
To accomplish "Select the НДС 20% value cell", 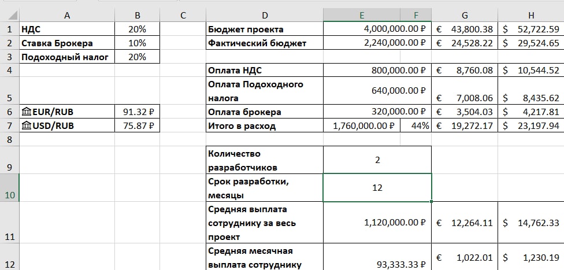I will pos(138,29).
